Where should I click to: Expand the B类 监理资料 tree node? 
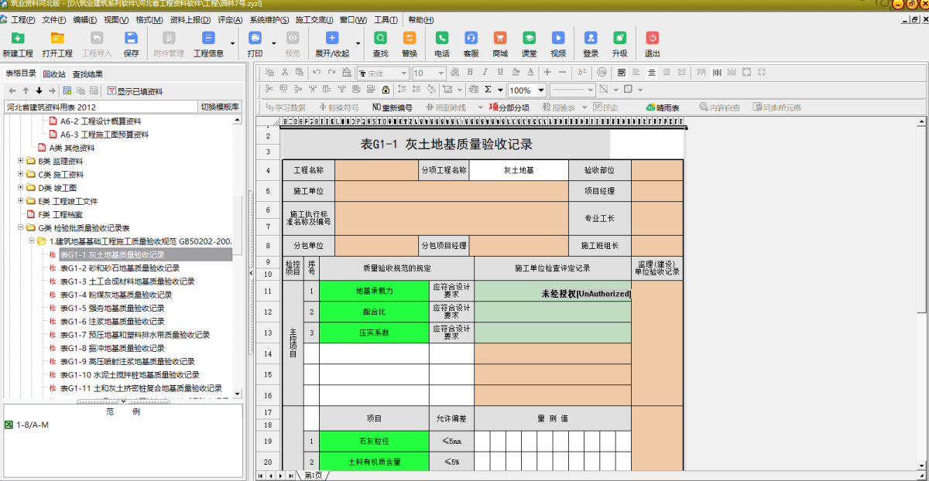[x=21, y=161]
